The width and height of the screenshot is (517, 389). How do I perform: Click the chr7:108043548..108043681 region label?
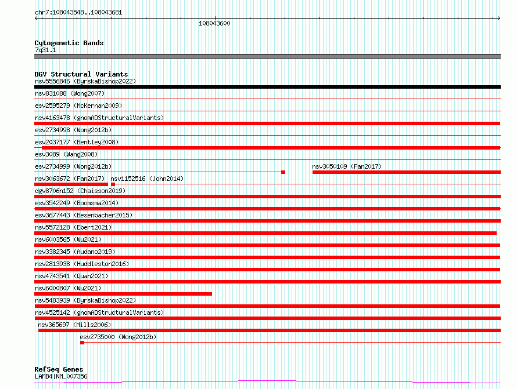point(78,12)
